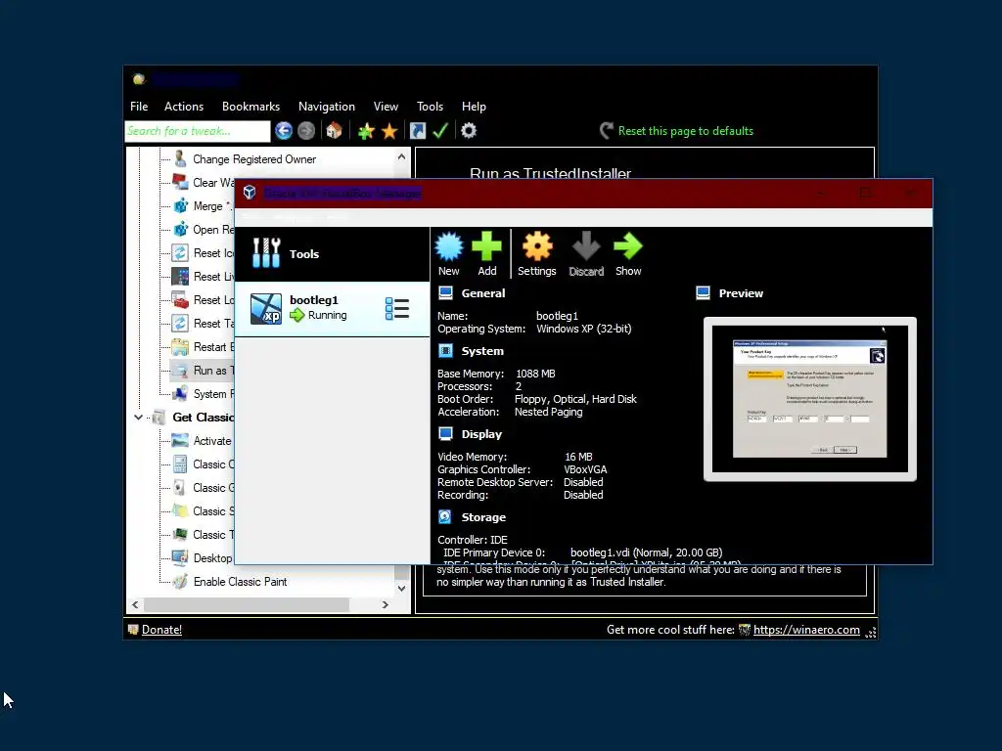Open the Help menu
The height and width of the screenshot is (751, 1002).
click(x=475, y=107)
